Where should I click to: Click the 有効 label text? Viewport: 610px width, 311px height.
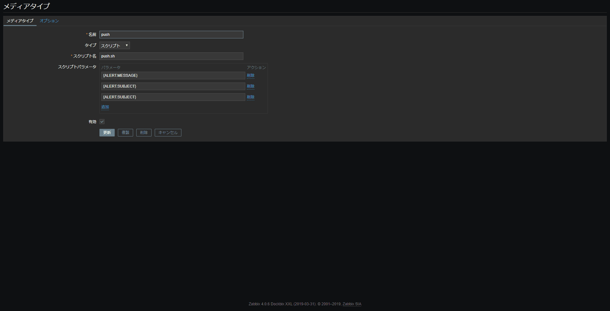pos(92,122)
